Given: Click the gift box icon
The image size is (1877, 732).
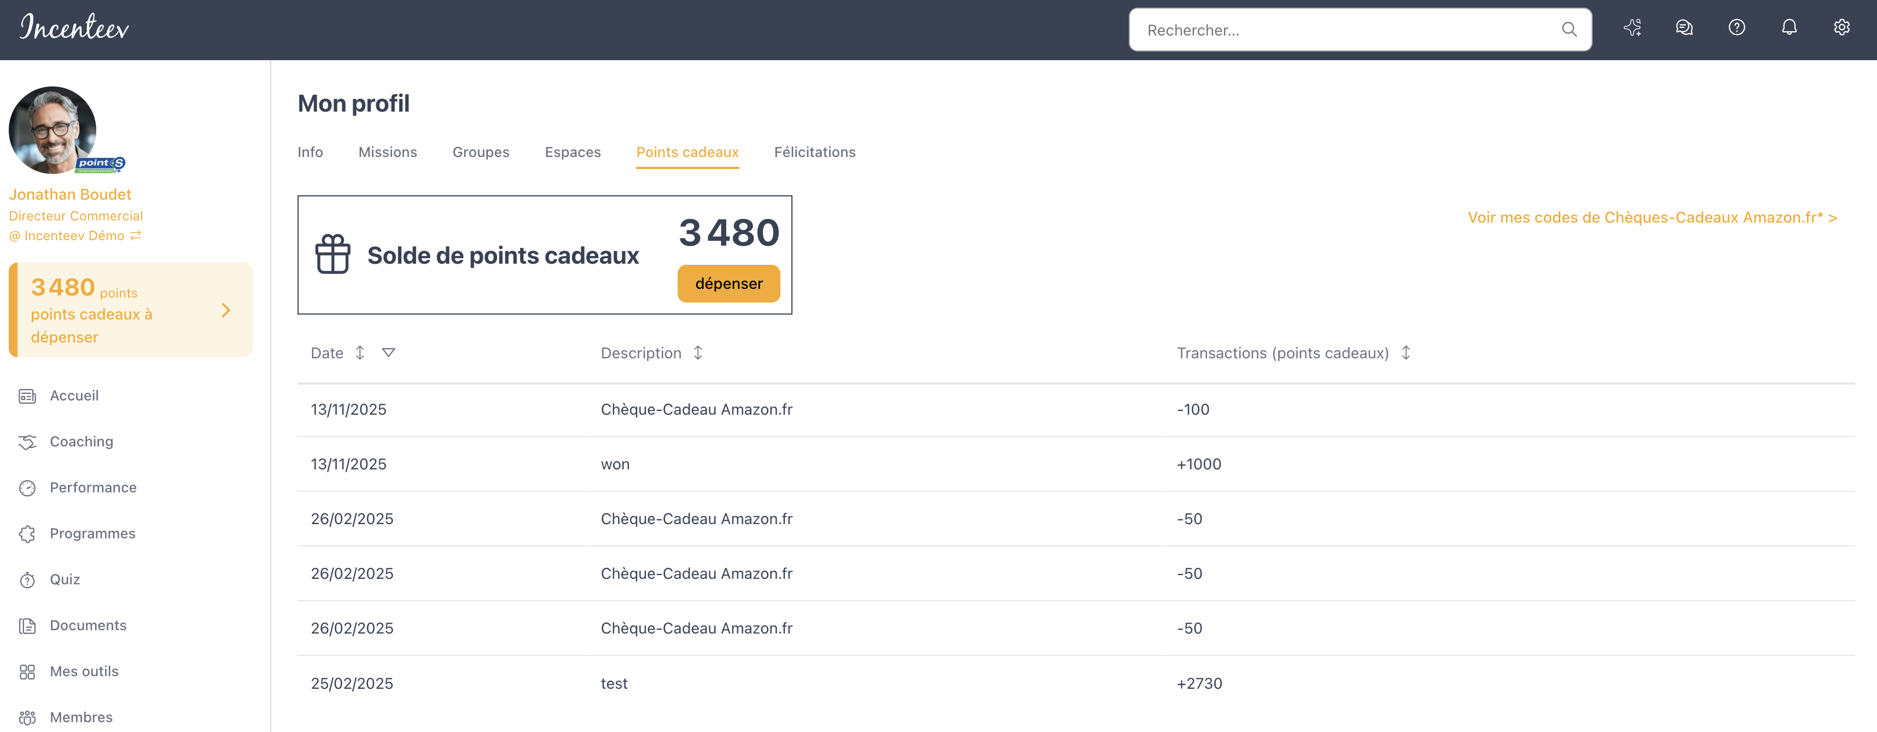Looking at the screenshot, I should click(333, 254).
